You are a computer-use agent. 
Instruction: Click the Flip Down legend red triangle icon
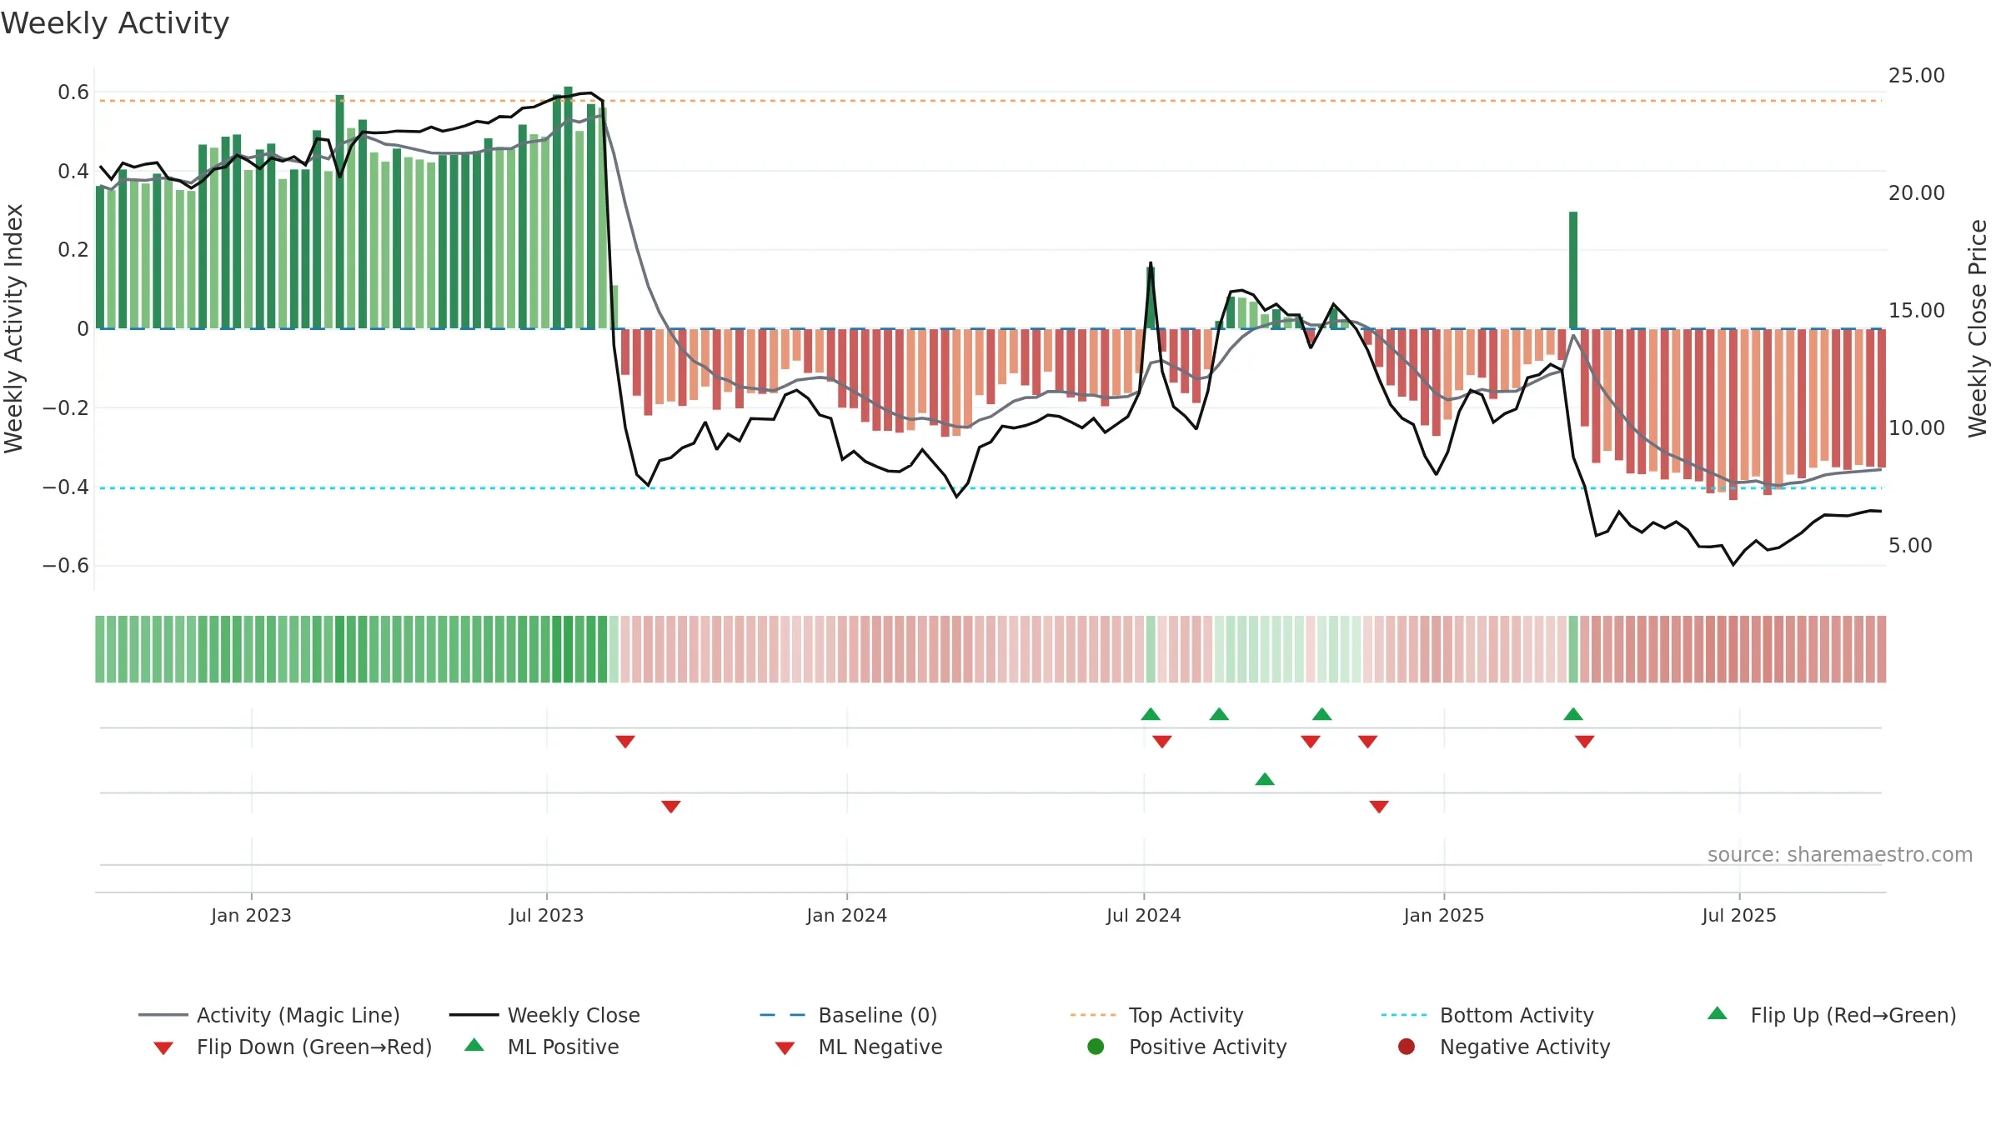pyautogui.click(x=163, y=1048)
